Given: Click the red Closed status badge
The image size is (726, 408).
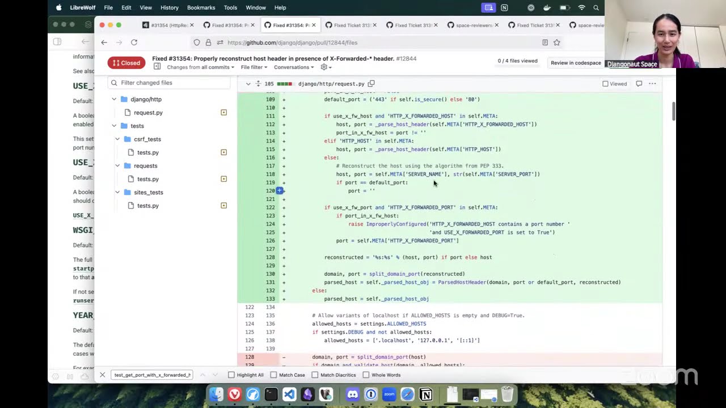Looking at the screenshot, I should [126, 63].
